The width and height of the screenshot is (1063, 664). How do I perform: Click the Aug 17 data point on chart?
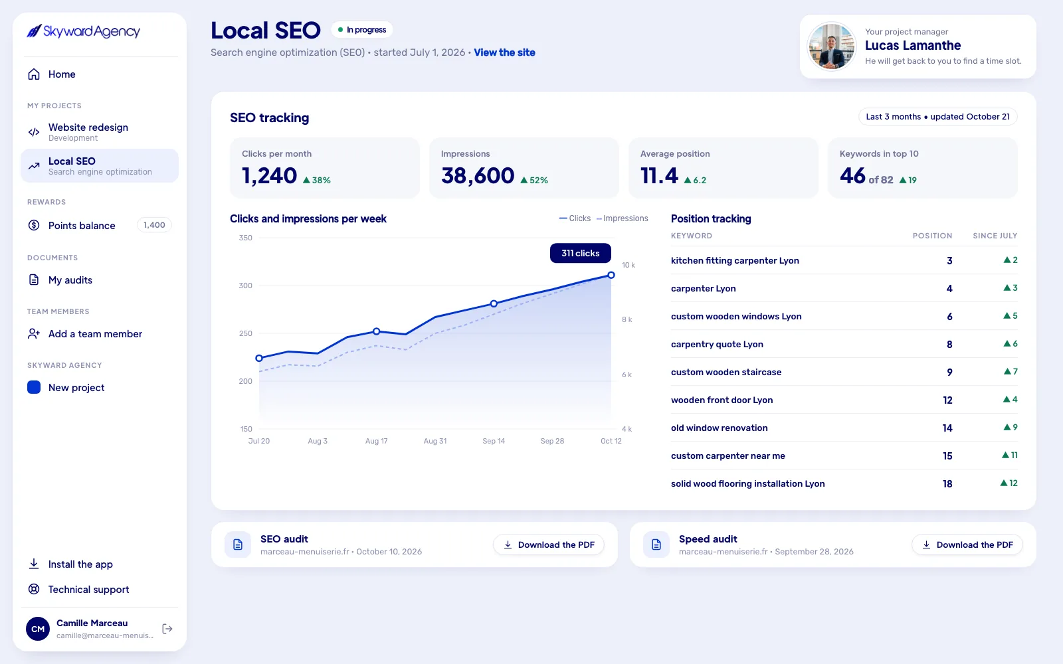tap(377, 331)
